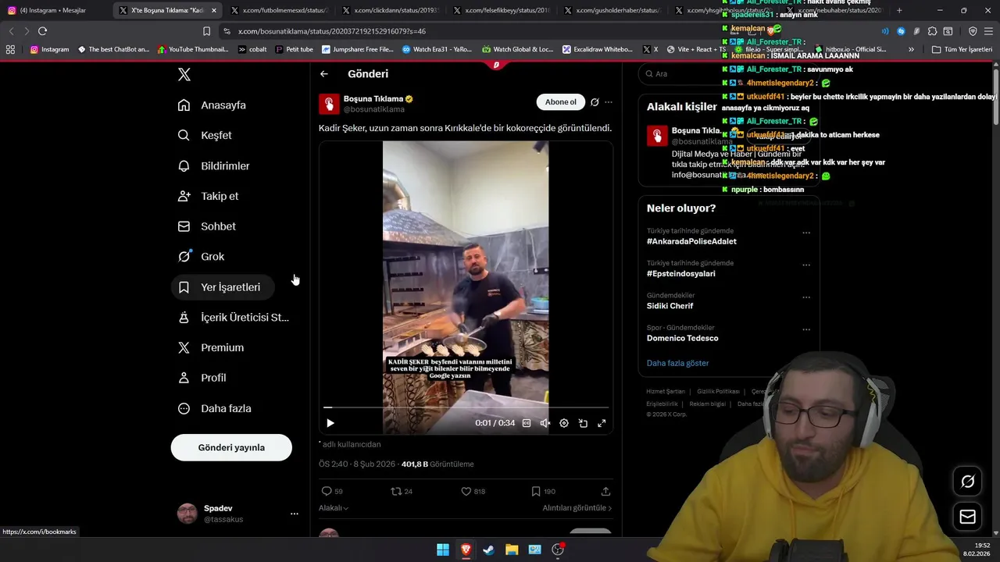
Task: Open the Instagram Mesajlar browser tab
Action: click(x=55, y=10)
